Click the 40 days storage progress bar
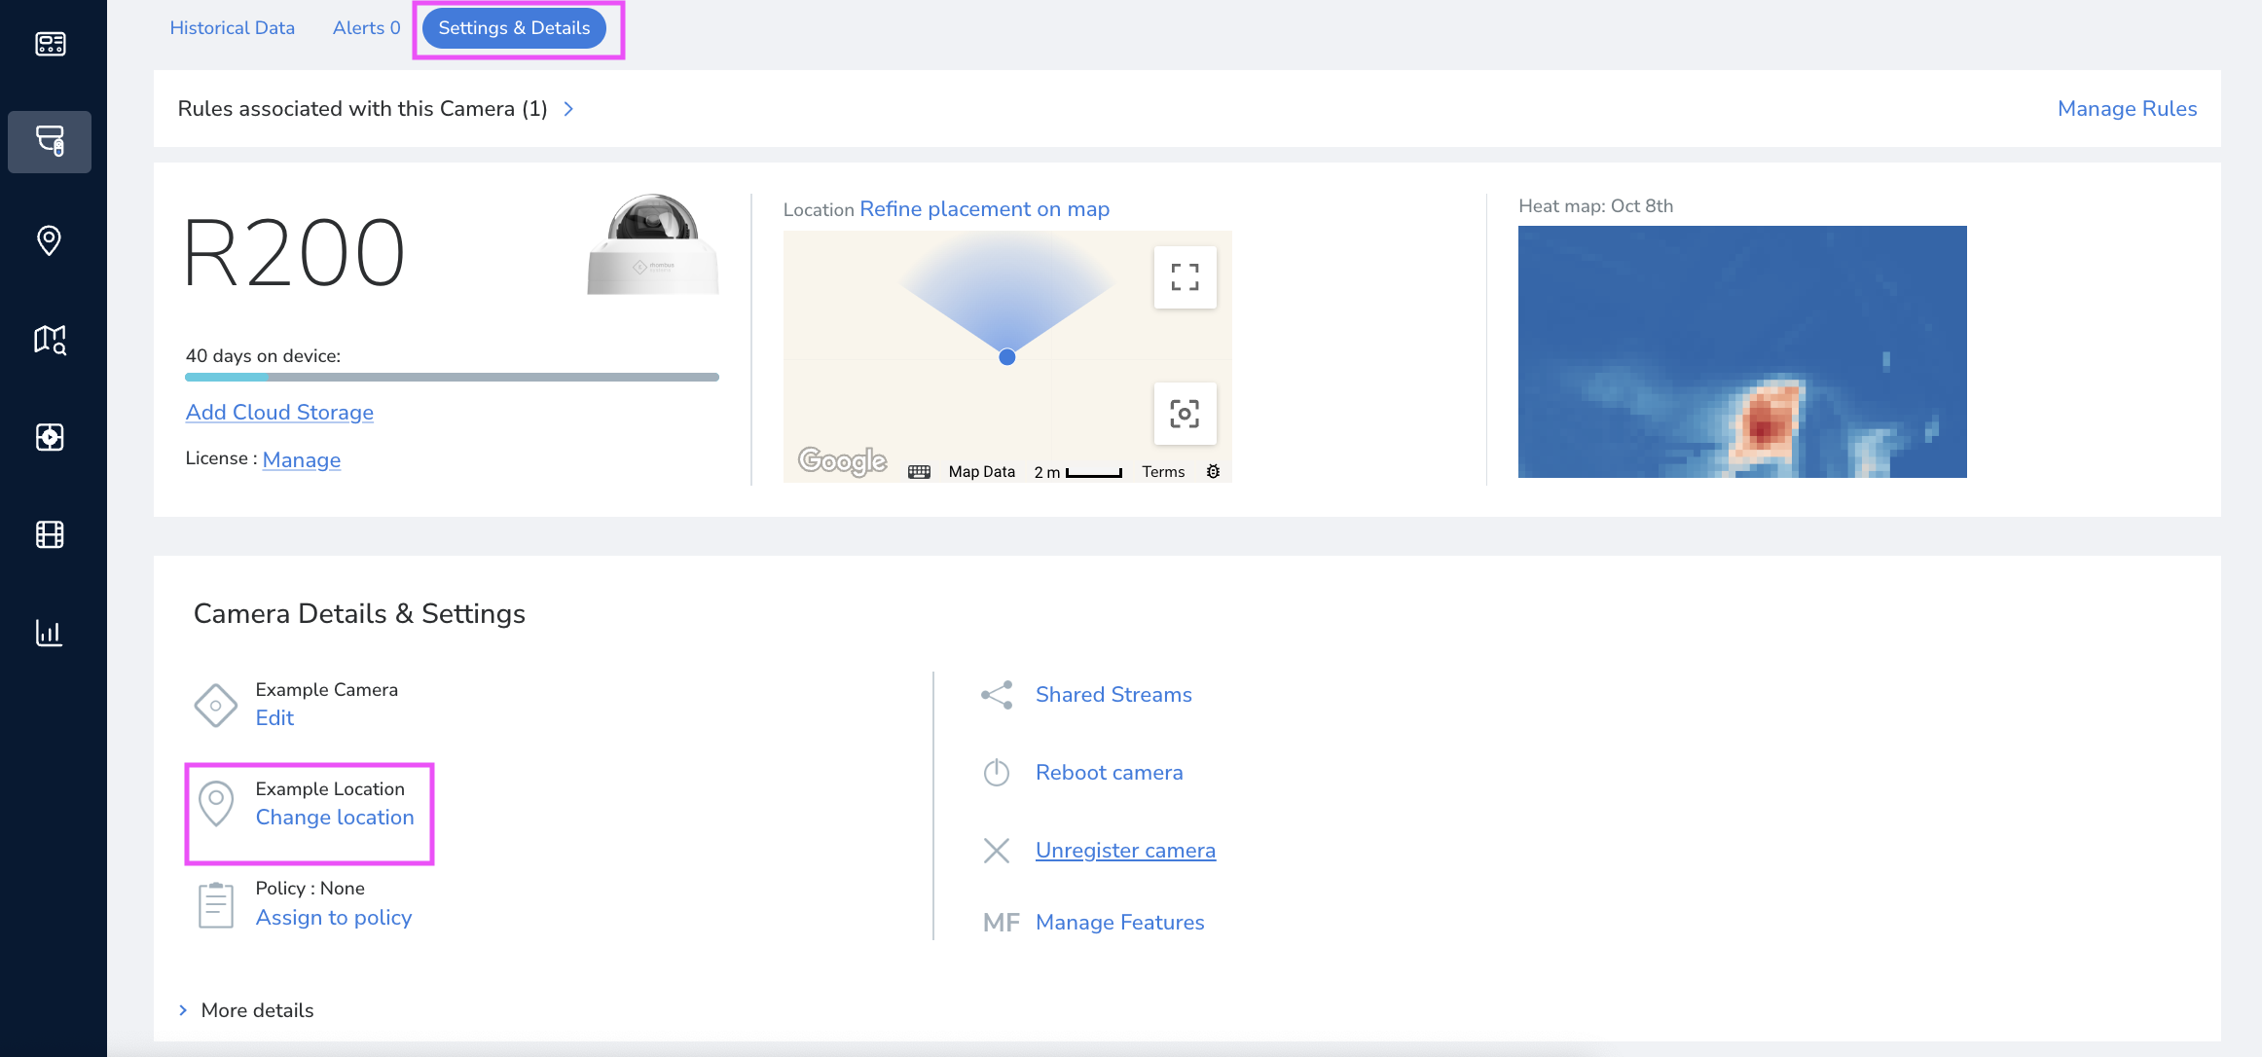 [452, 377]
